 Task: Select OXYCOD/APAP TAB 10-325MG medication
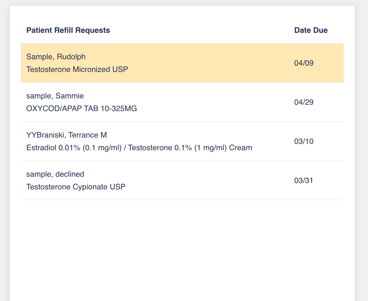(82, 109)
